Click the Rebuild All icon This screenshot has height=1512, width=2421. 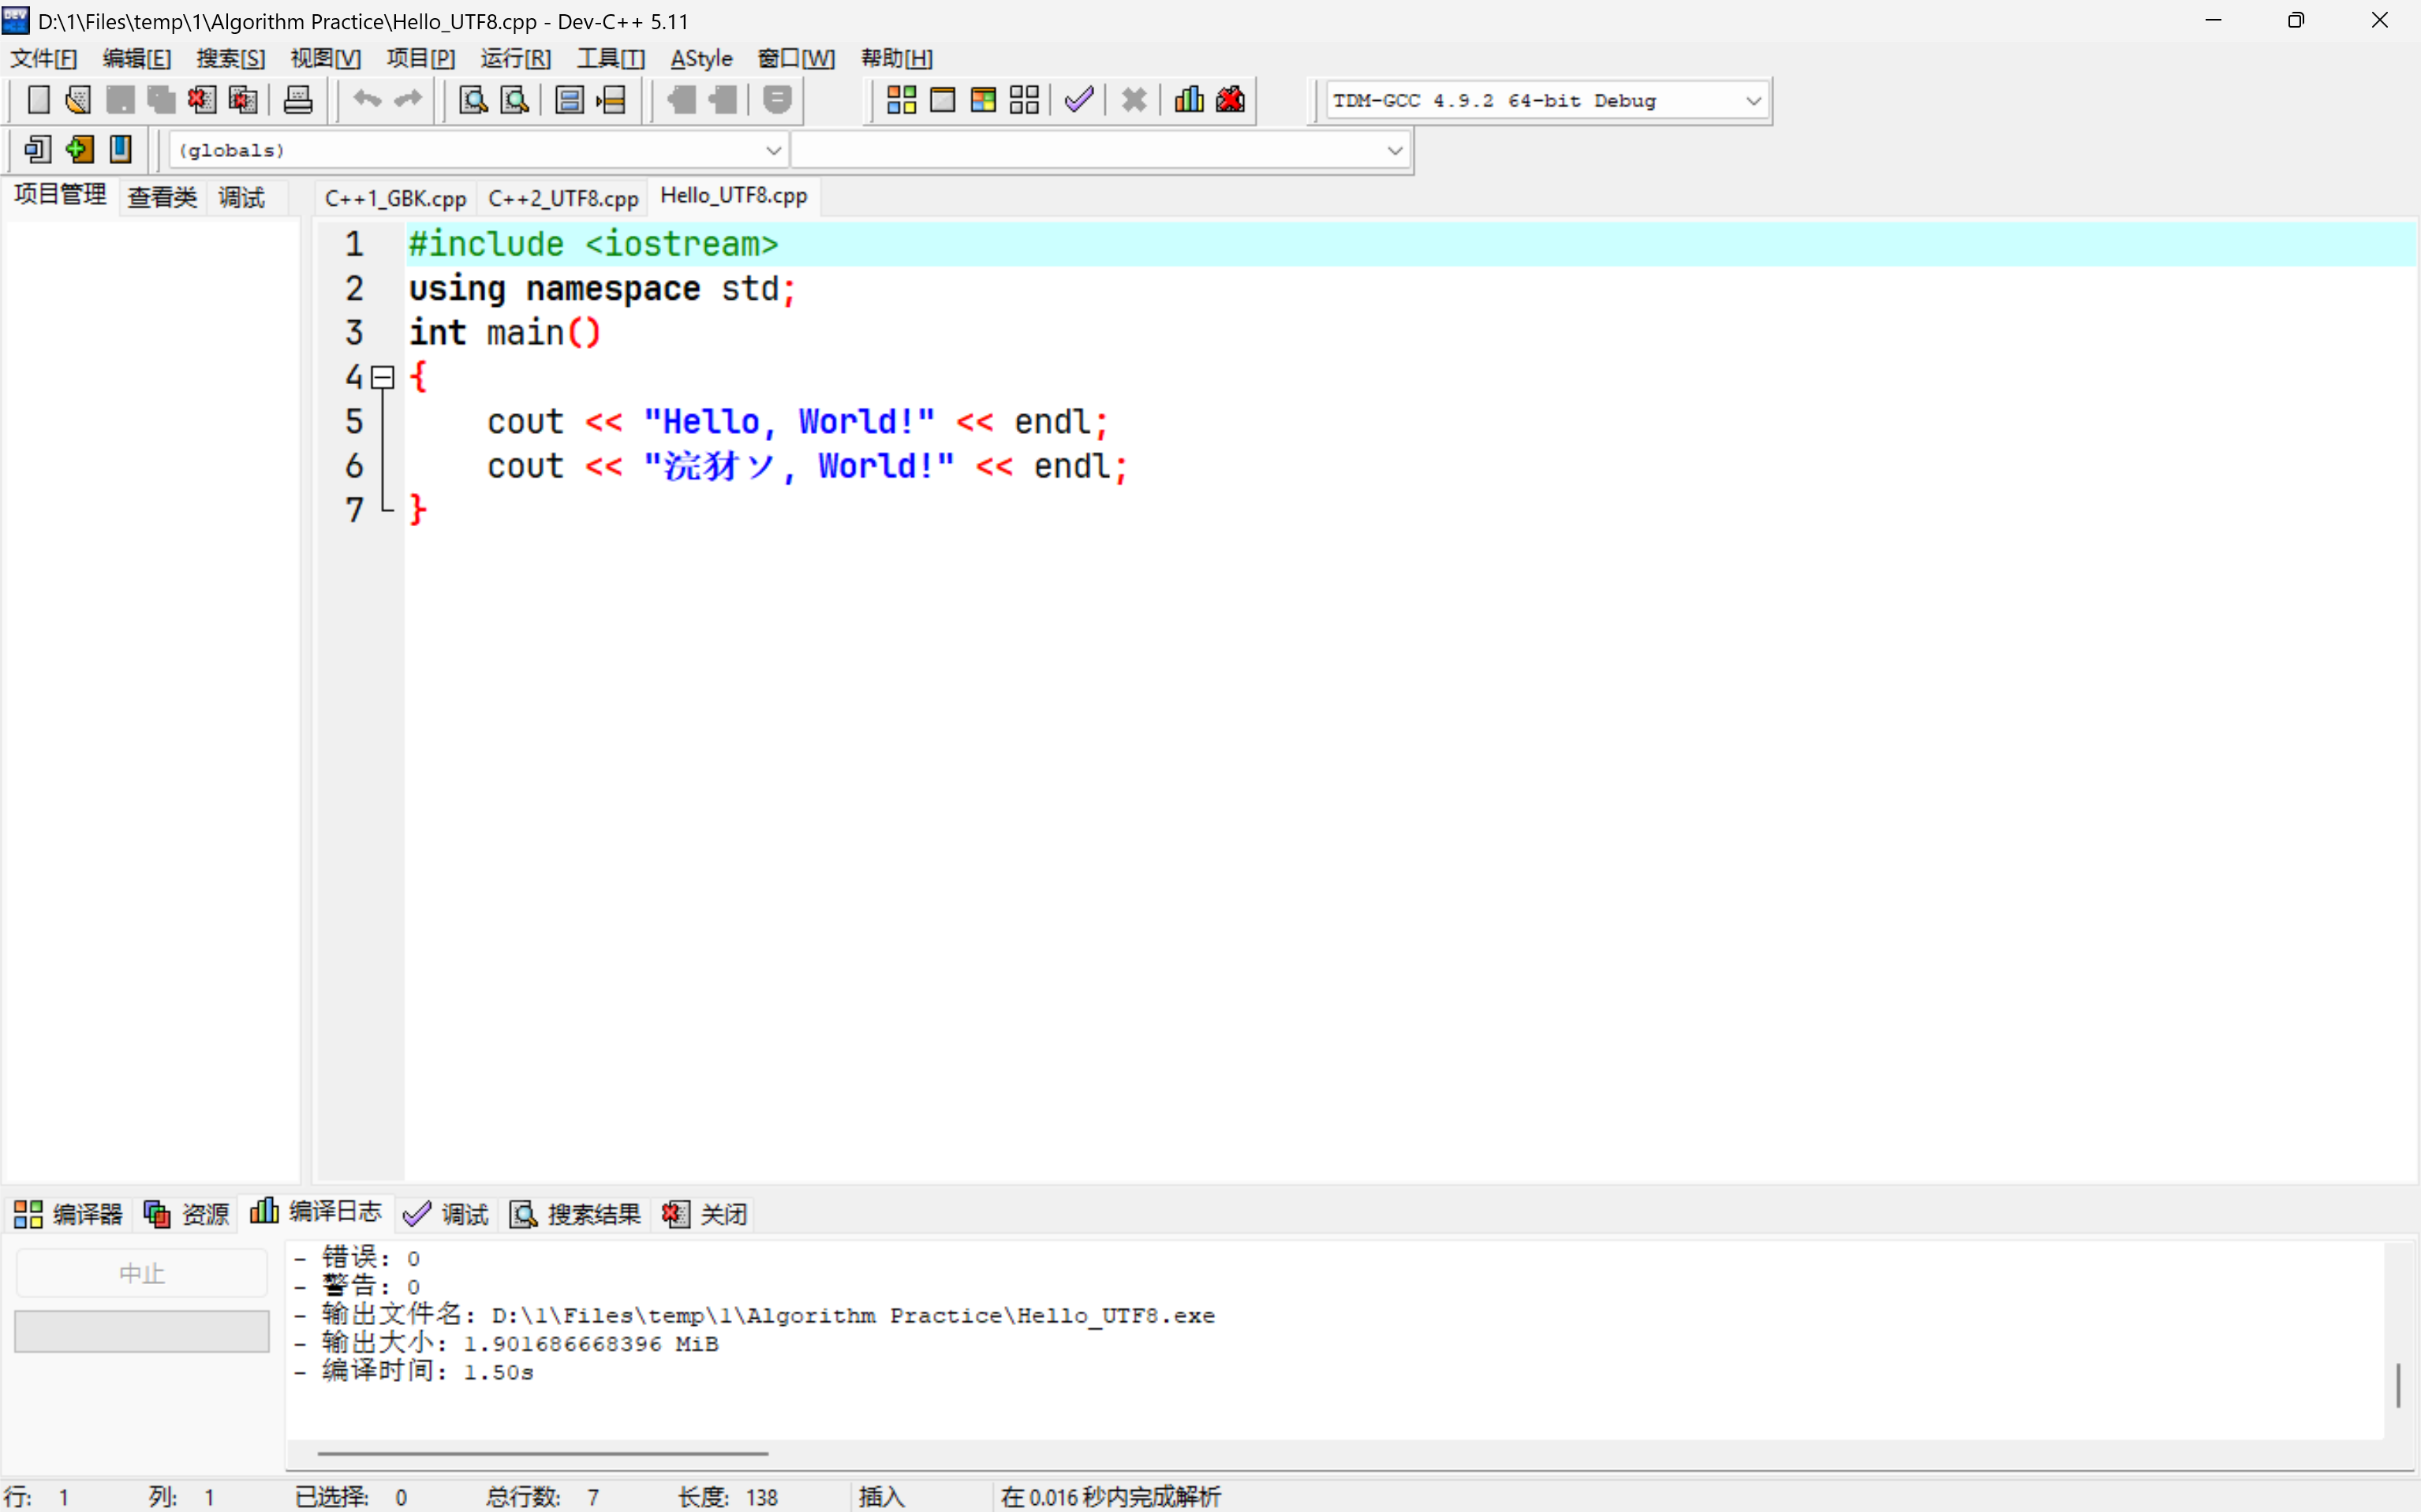[1024, 100]
